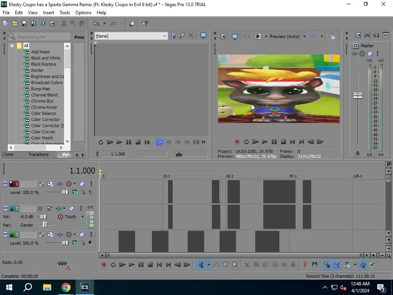
Task: Open the trimmer (None) media dropdown
Action: [x=164, y=36]
